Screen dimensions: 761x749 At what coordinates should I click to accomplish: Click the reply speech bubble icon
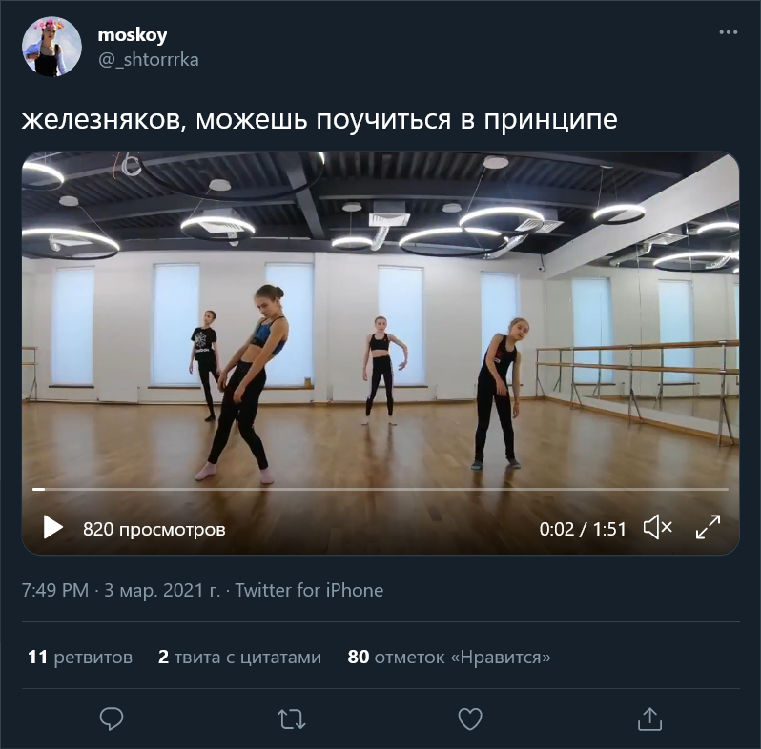112,719
